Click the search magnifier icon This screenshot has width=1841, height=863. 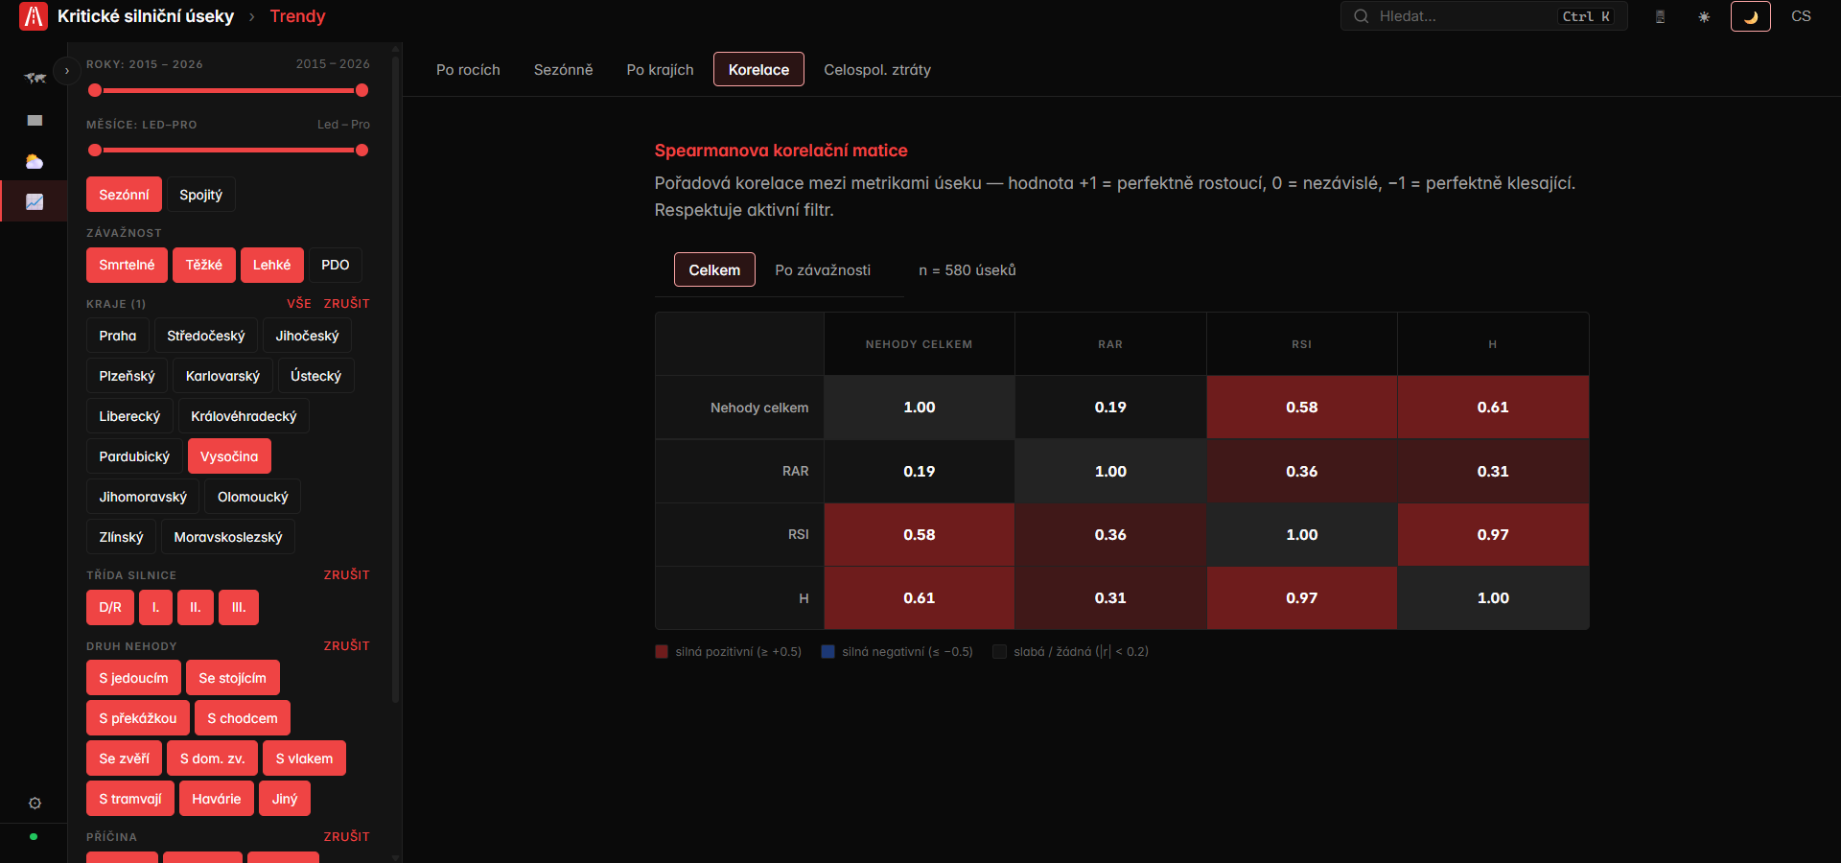1361,16
